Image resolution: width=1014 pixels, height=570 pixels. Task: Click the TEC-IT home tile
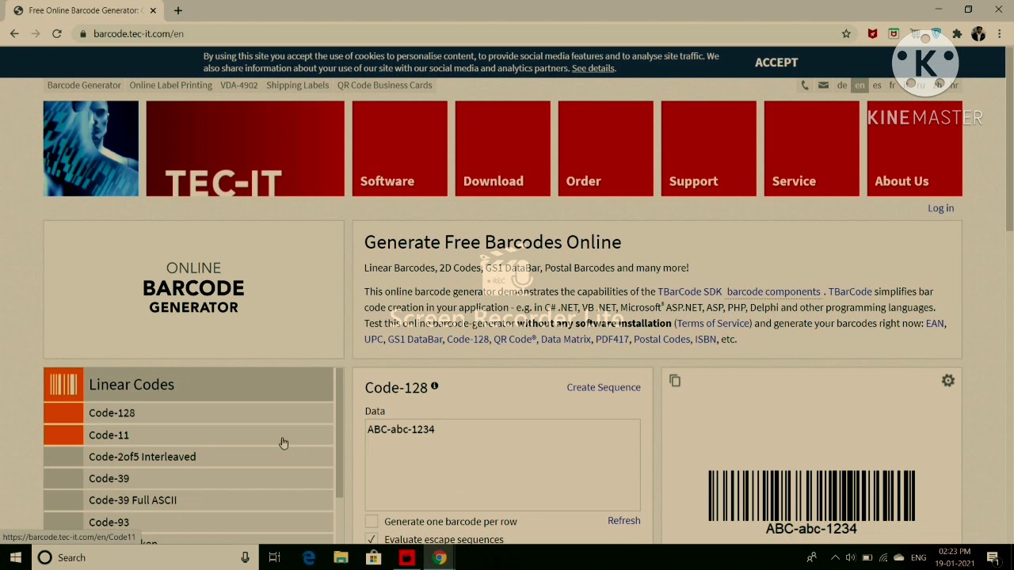246,148
